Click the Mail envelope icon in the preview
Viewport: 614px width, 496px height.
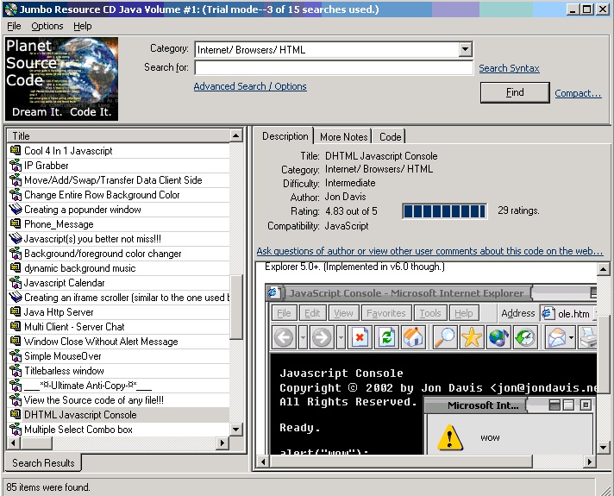pos(556,337)
